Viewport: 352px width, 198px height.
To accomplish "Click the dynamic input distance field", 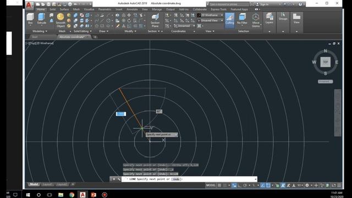I will point(121,114).
